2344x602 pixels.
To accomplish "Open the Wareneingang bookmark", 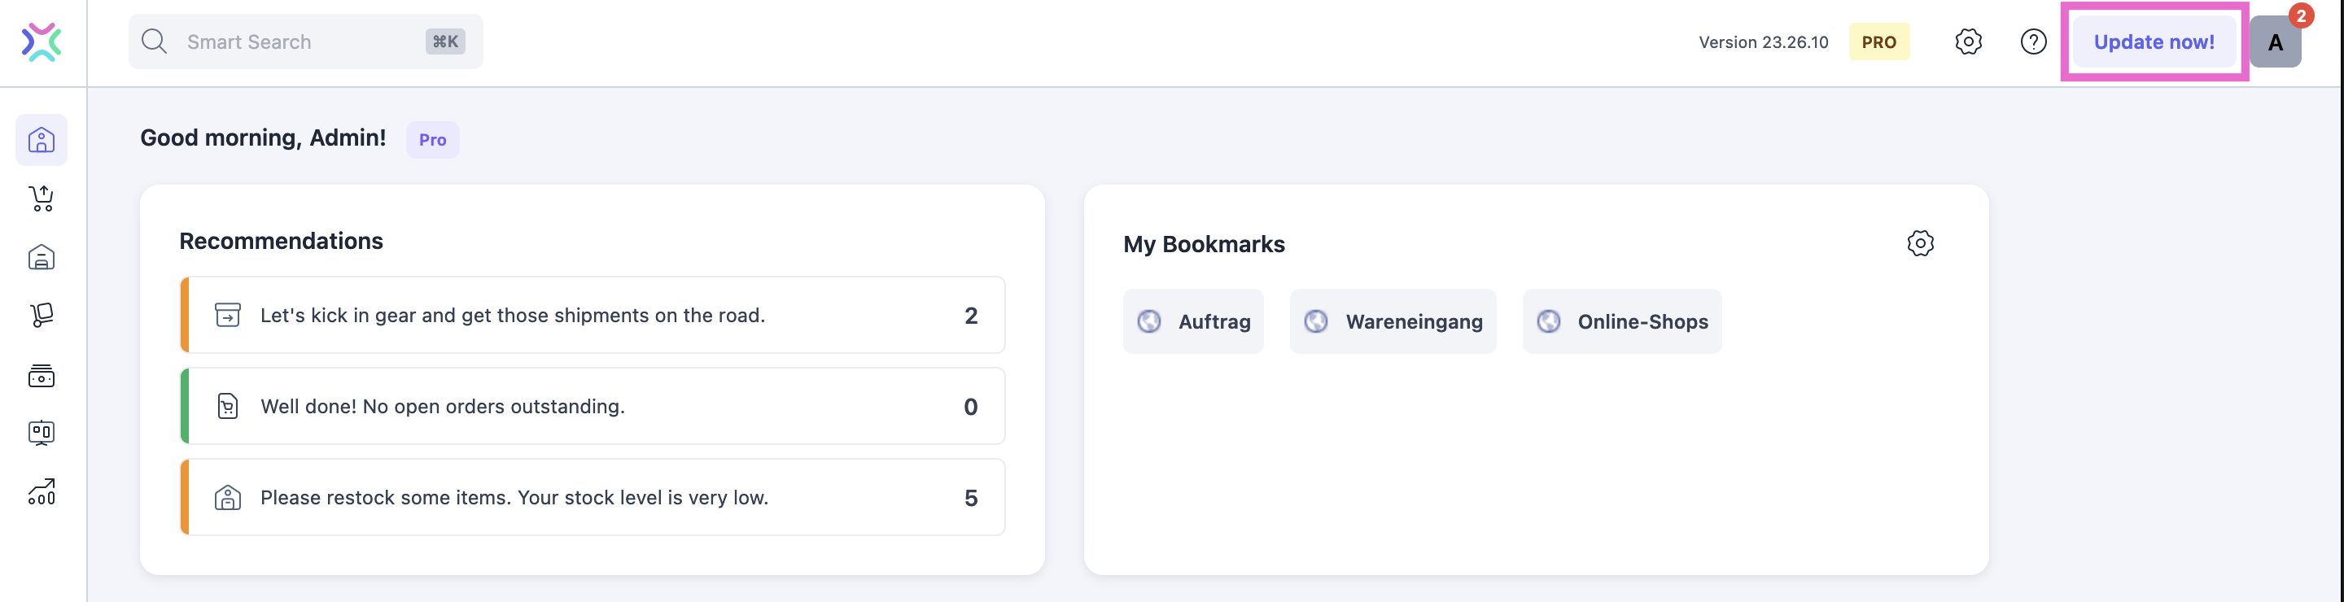I will 1393,321.
